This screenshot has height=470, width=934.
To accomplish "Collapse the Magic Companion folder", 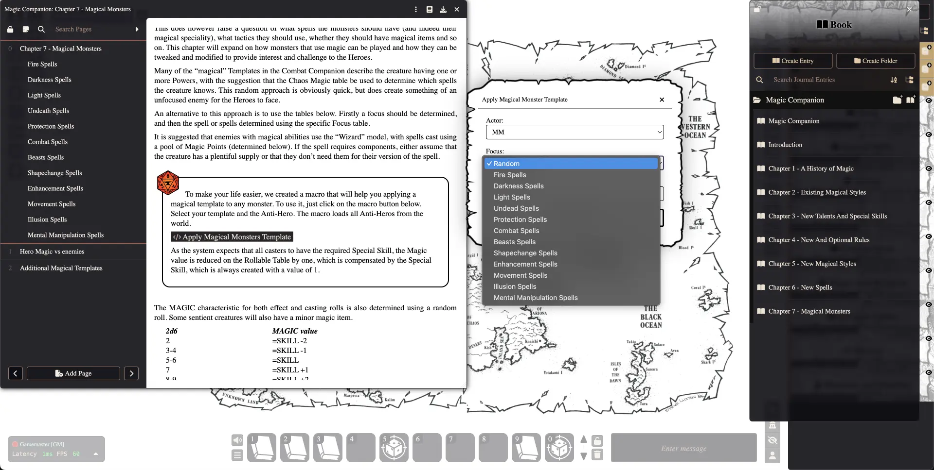I will click(795, 100).
